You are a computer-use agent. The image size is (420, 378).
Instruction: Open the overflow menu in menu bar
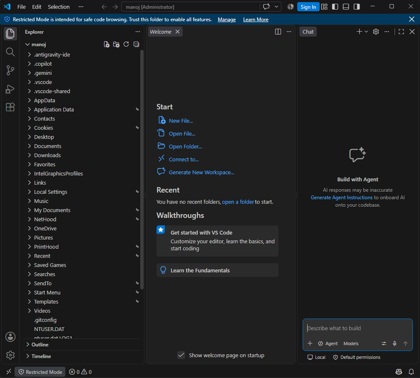81,7
